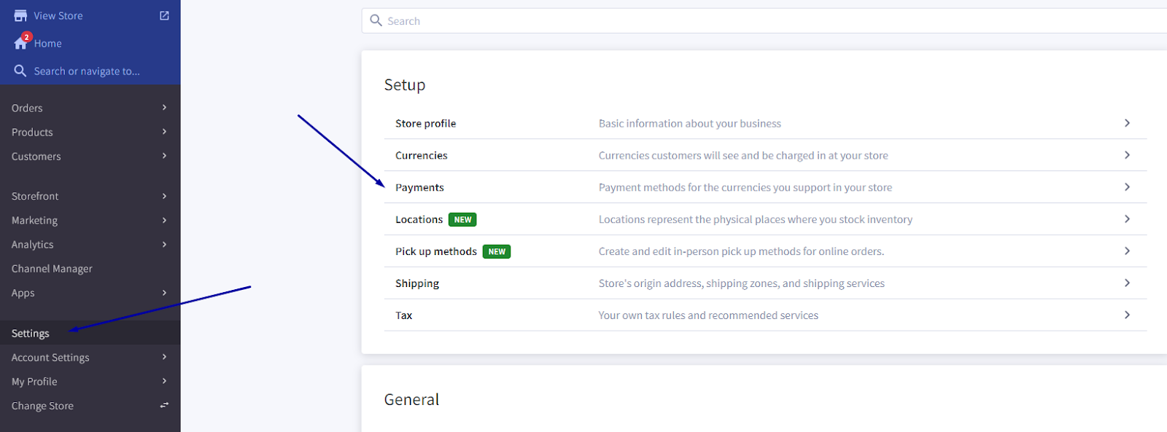Click 'Your own tax rules' description
1167x432 pixels.
(708, 315)
